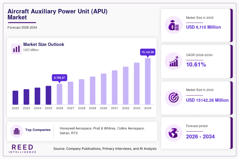Click the 2025 axis label
Image resolution: width=239 pixels, height=159 pixels.
pyautogui.click(x=48, y=108)
